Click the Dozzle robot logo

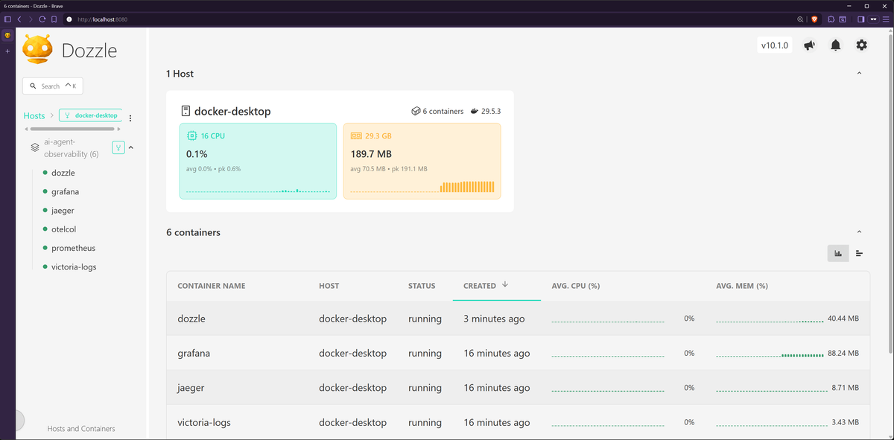(37, 50)
